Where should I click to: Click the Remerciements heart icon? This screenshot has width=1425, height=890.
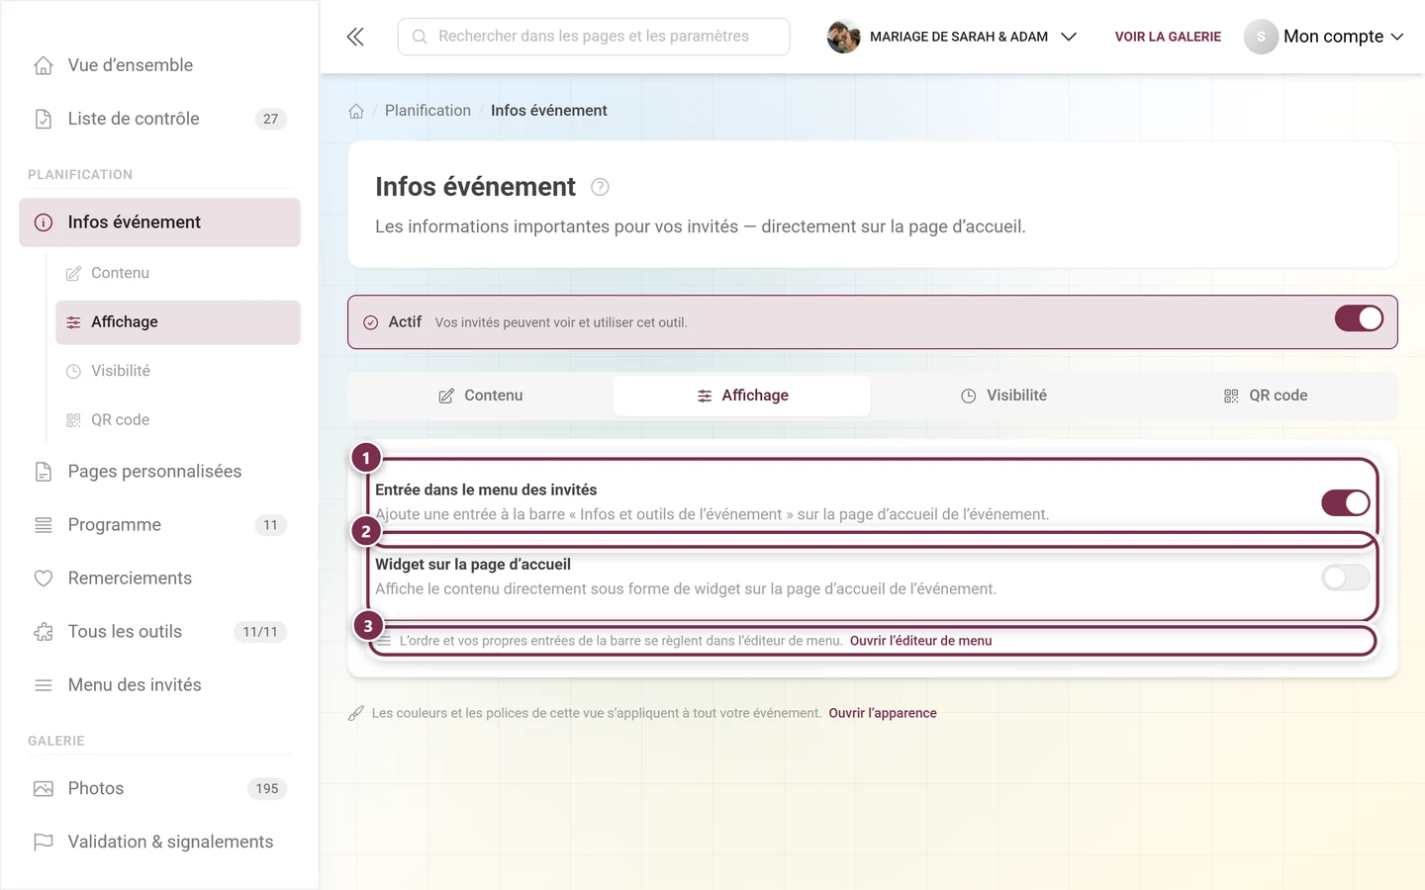pyautogui.click(x=44, y=578)
